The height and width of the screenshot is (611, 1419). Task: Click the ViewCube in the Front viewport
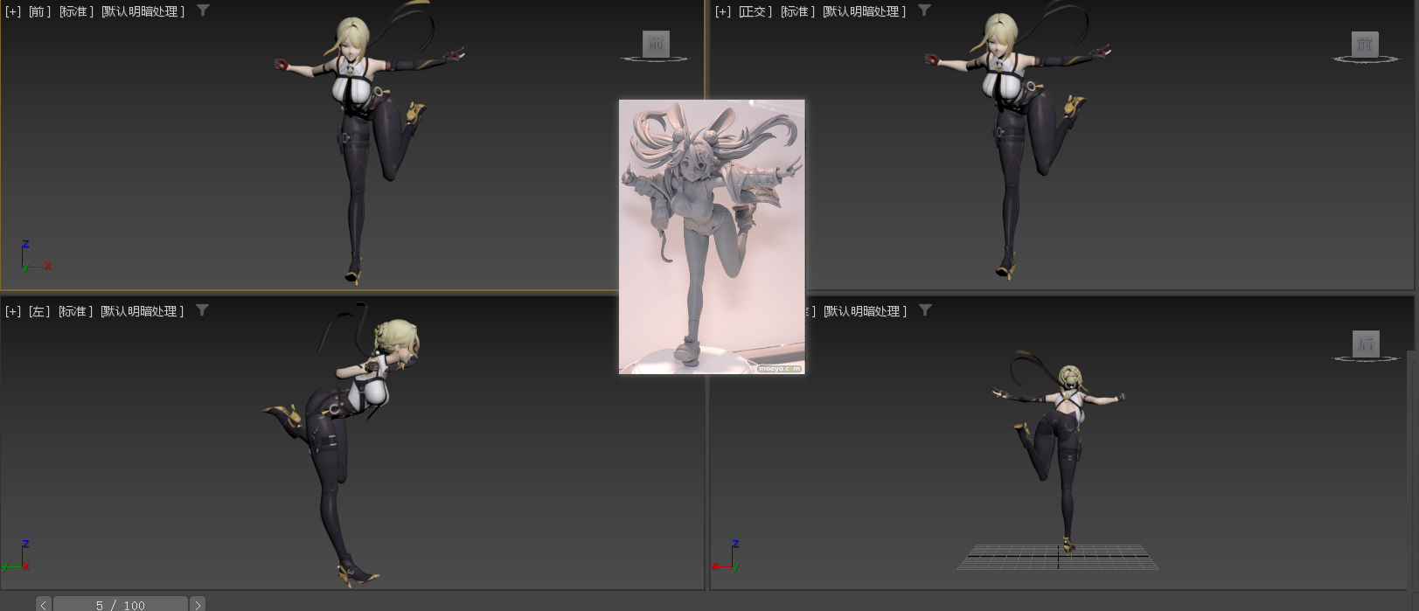656,44
